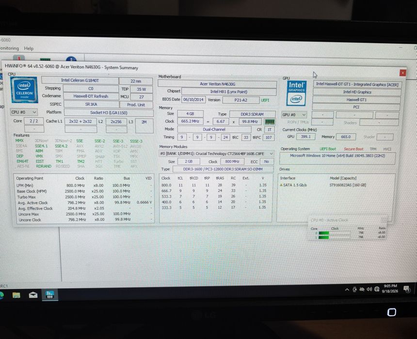Screen dimensions: 417x339
Task: Click the DDR3 SDRAM memory type value
Action: pos(252,114)
